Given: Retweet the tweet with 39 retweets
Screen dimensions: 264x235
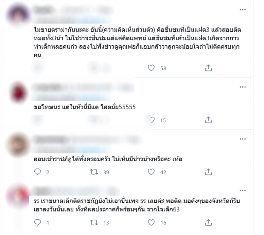Looking at the screenshot, I should pyautogui.click(x=94, y=172).
